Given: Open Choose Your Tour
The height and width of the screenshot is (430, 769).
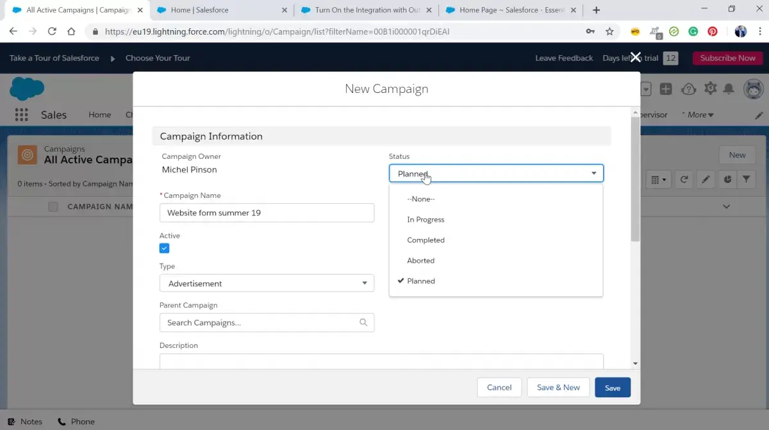Looking at the screenshot, I should [x=158, y=58].
